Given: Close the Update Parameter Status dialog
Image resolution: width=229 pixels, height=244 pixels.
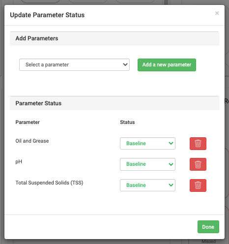Looking at the screenshot, I should click(x=217, y=13).
